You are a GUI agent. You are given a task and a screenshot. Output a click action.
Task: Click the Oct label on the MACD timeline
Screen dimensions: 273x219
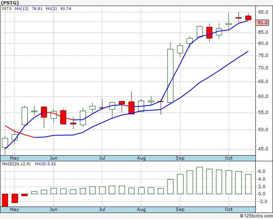coord(228,209)
